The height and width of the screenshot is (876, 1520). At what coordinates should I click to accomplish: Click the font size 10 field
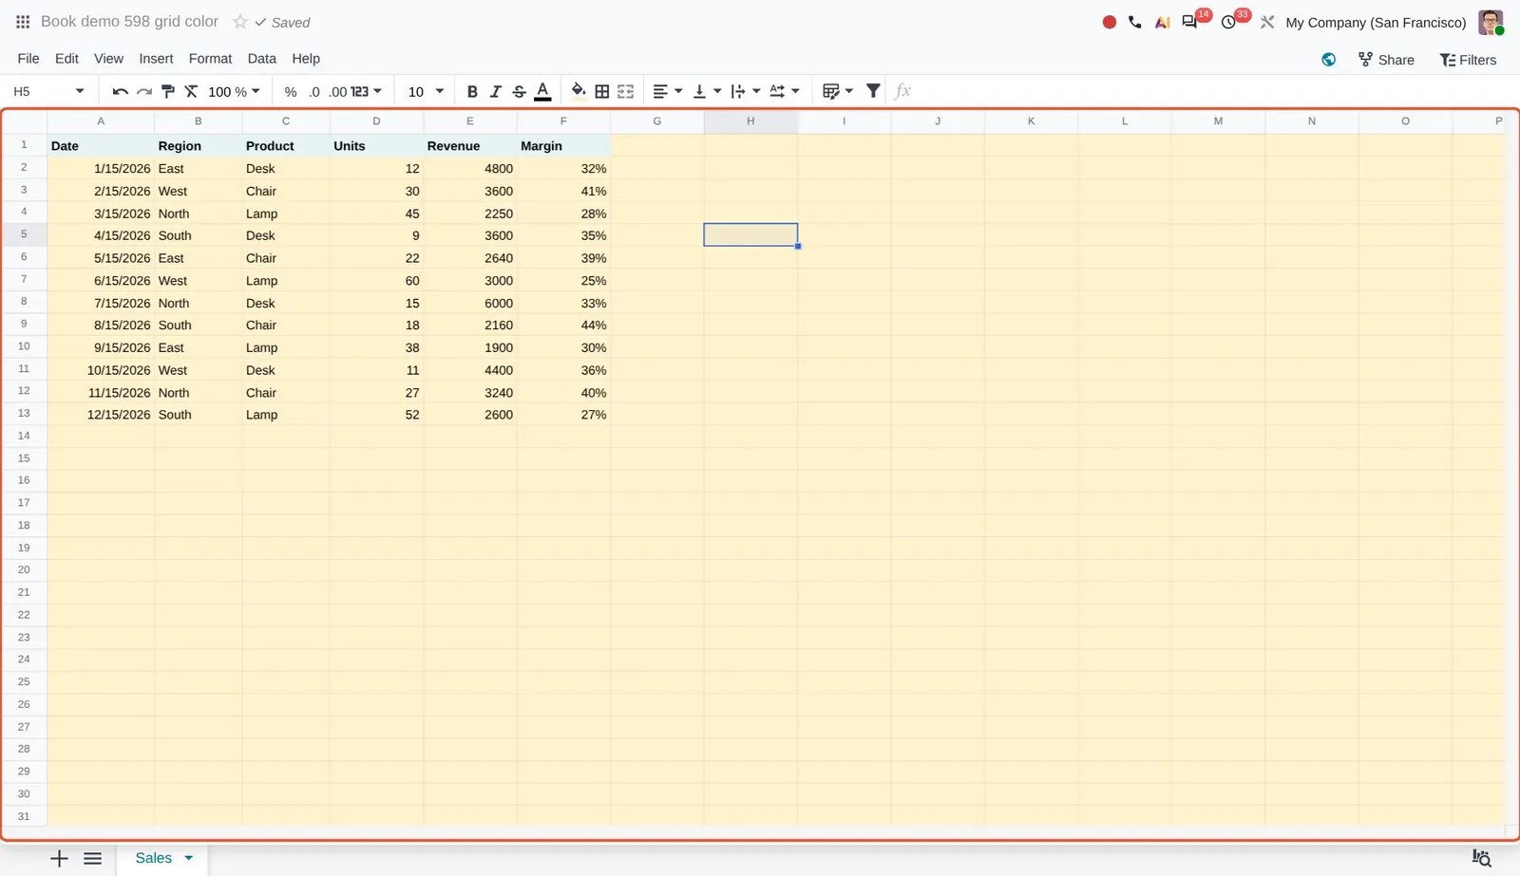[x=416, y=91]
